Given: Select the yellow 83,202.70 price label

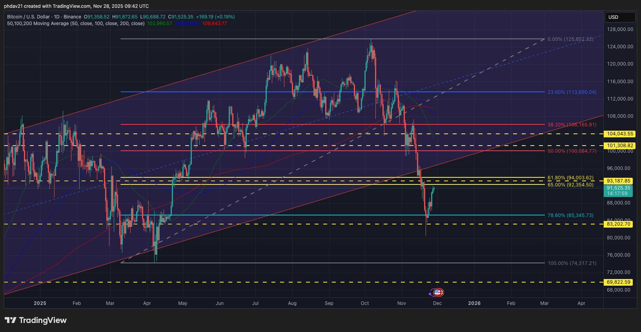Looking at the screenshot, I should [x=618, y=224].
